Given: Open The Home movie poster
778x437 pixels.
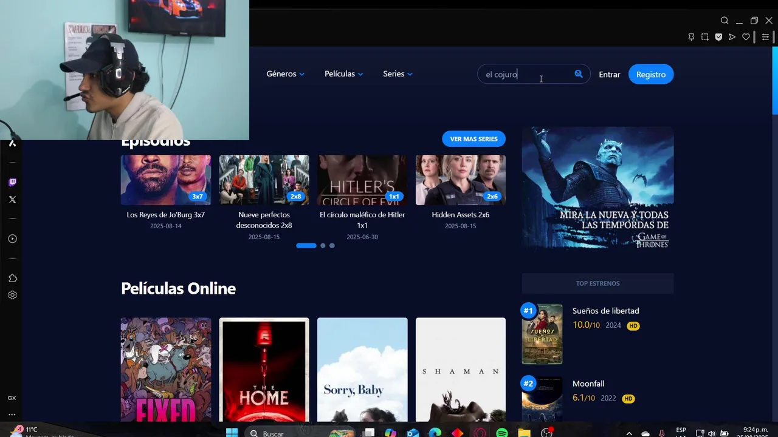Looking at the screenshot, I should point(264,370).
